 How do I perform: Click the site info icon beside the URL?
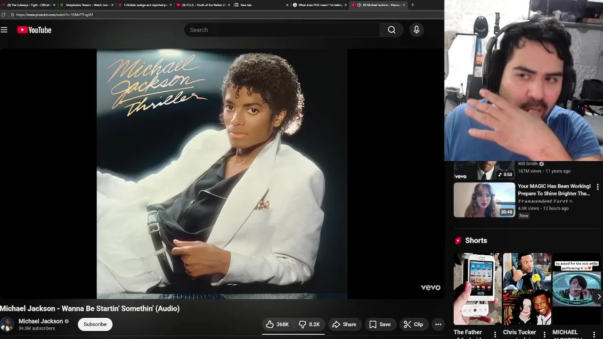click(12, 15)
